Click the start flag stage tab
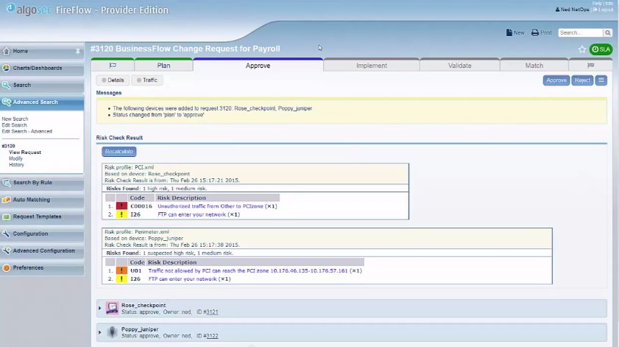The image size is (619, 347). click(113, 66)
